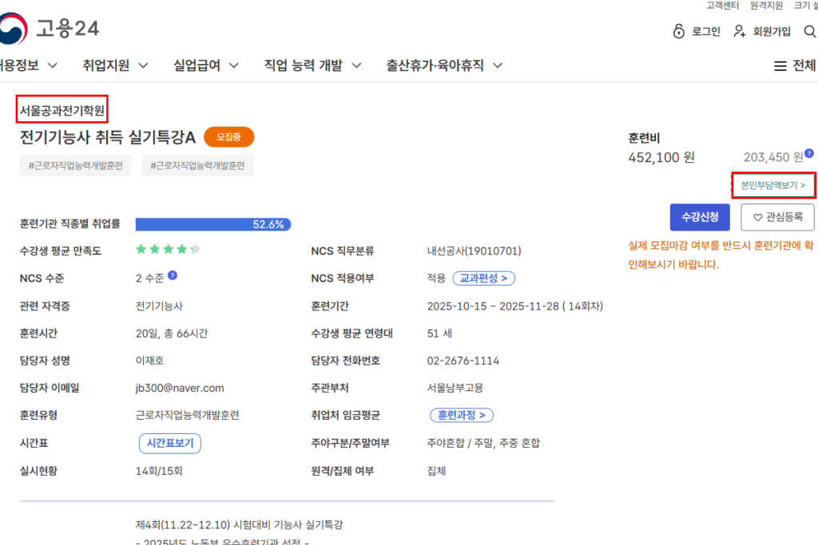818x545 pixels.
Task: Open the 전체 hamburger menu icon
Action: 780,66
